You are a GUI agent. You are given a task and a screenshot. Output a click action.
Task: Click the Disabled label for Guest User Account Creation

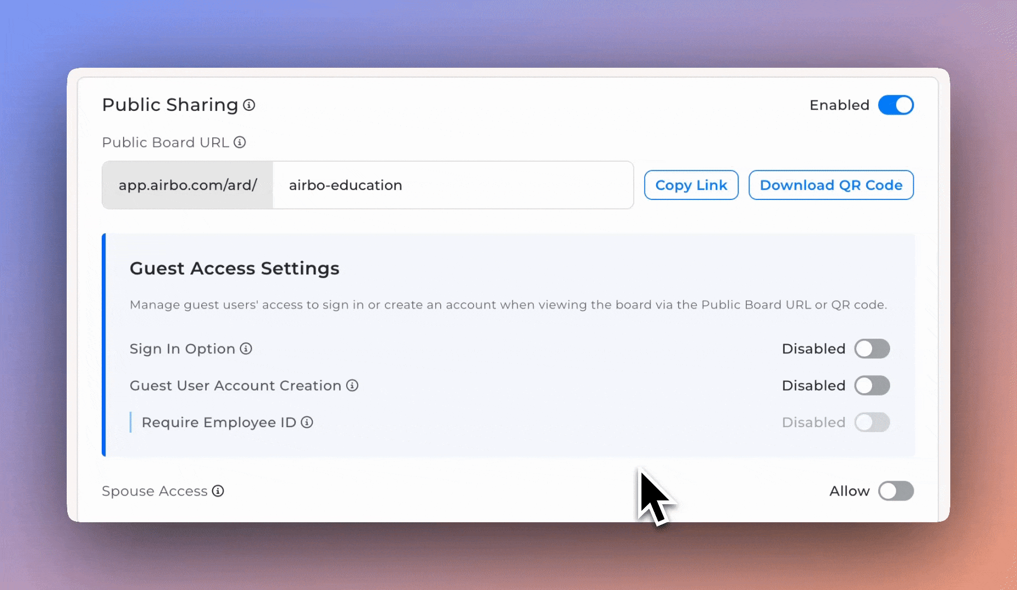814,386
